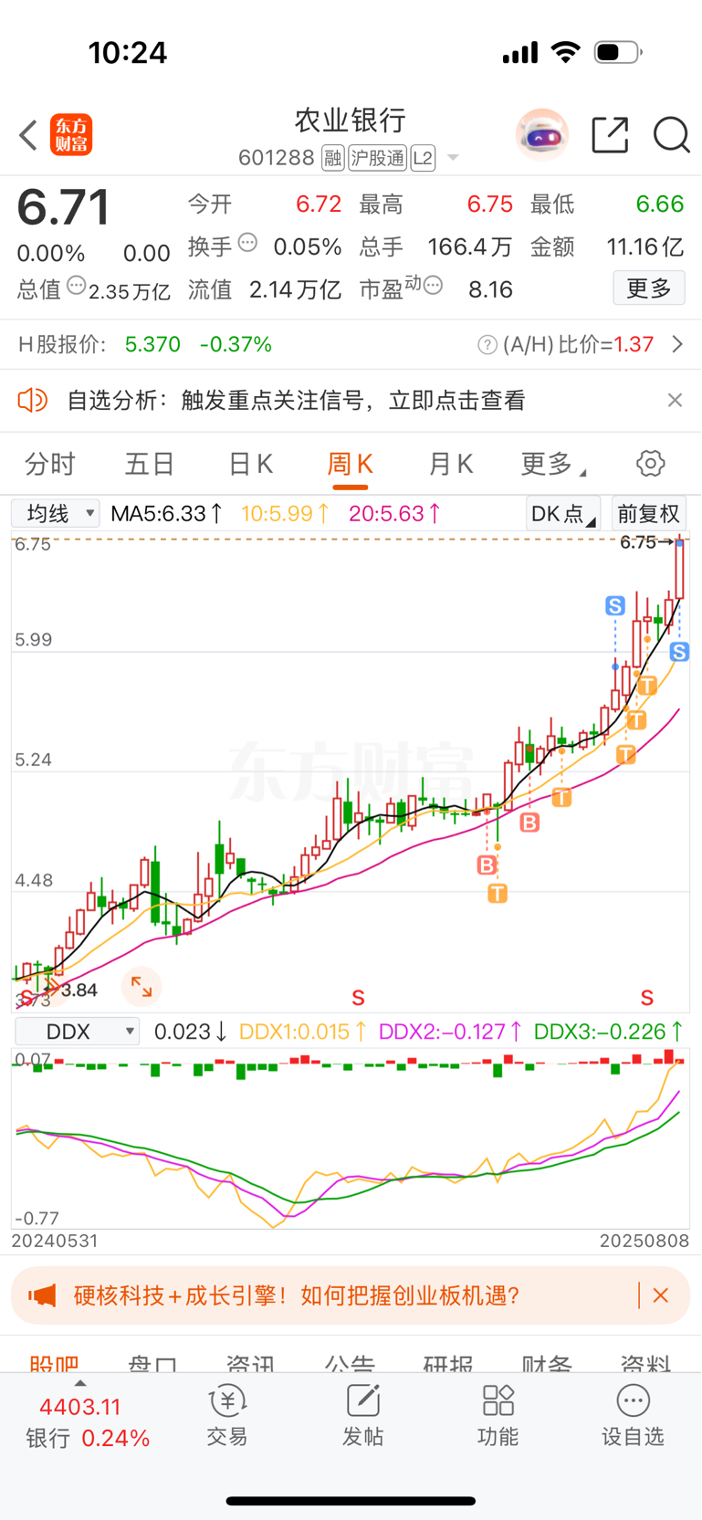
Task: Expand stock title dropdown arrow
Action: (x=452, y=159)
